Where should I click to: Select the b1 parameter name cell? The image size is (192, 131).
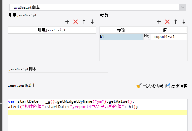[x=121, y=37]
